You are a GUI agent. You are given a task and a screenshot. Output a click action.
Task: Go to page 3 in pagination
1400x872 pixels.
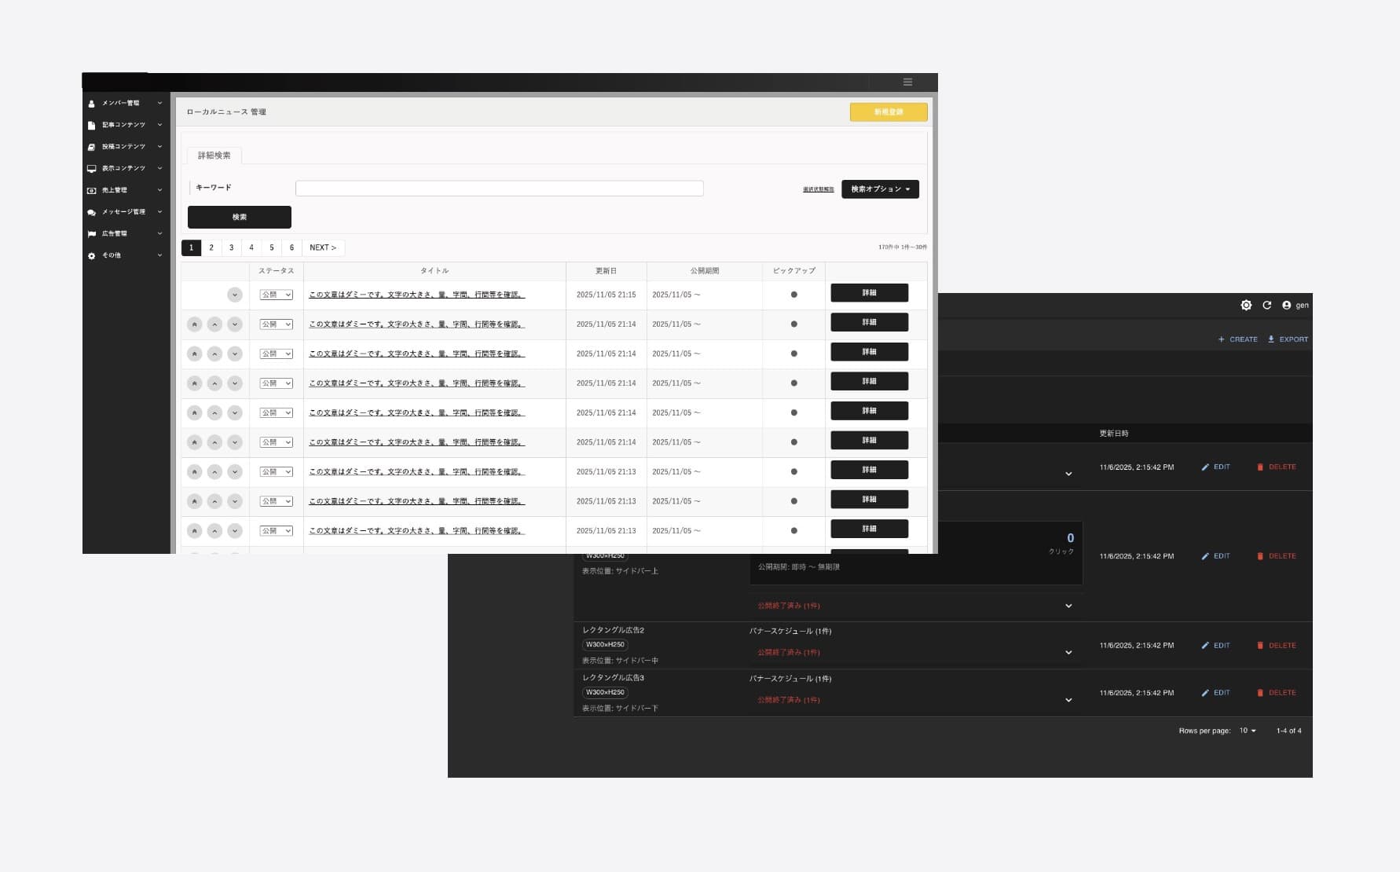(231, 247)
